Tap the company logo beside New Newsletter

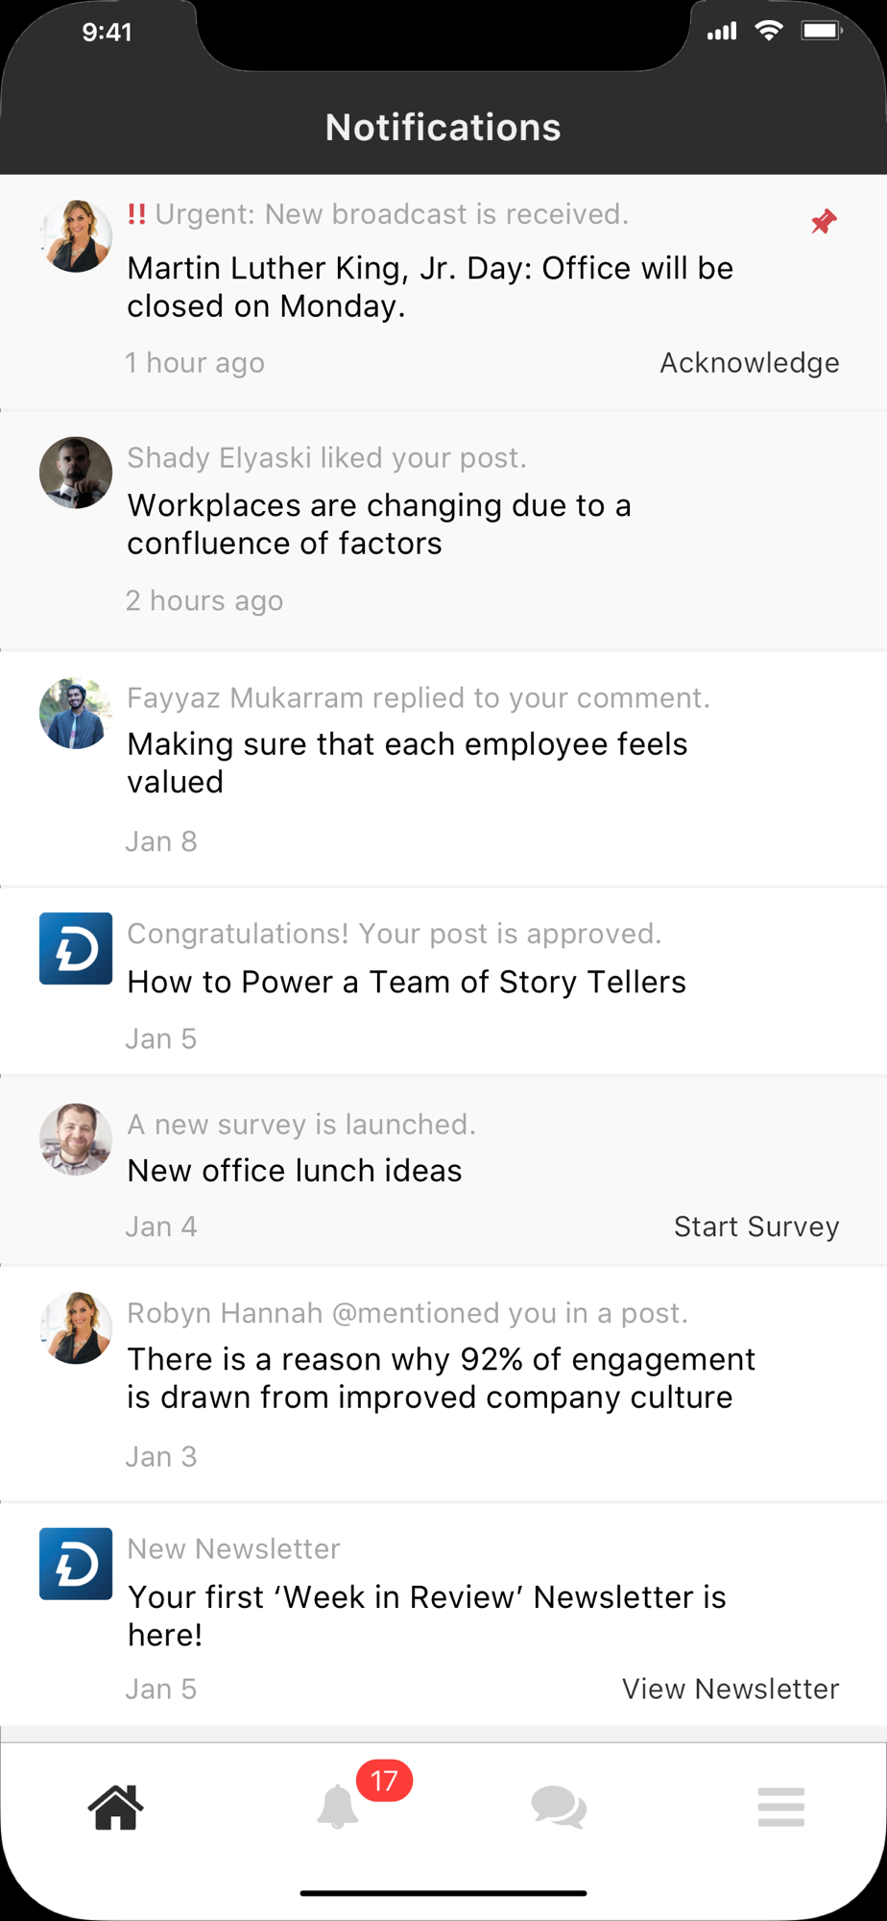coord(76,1564)
